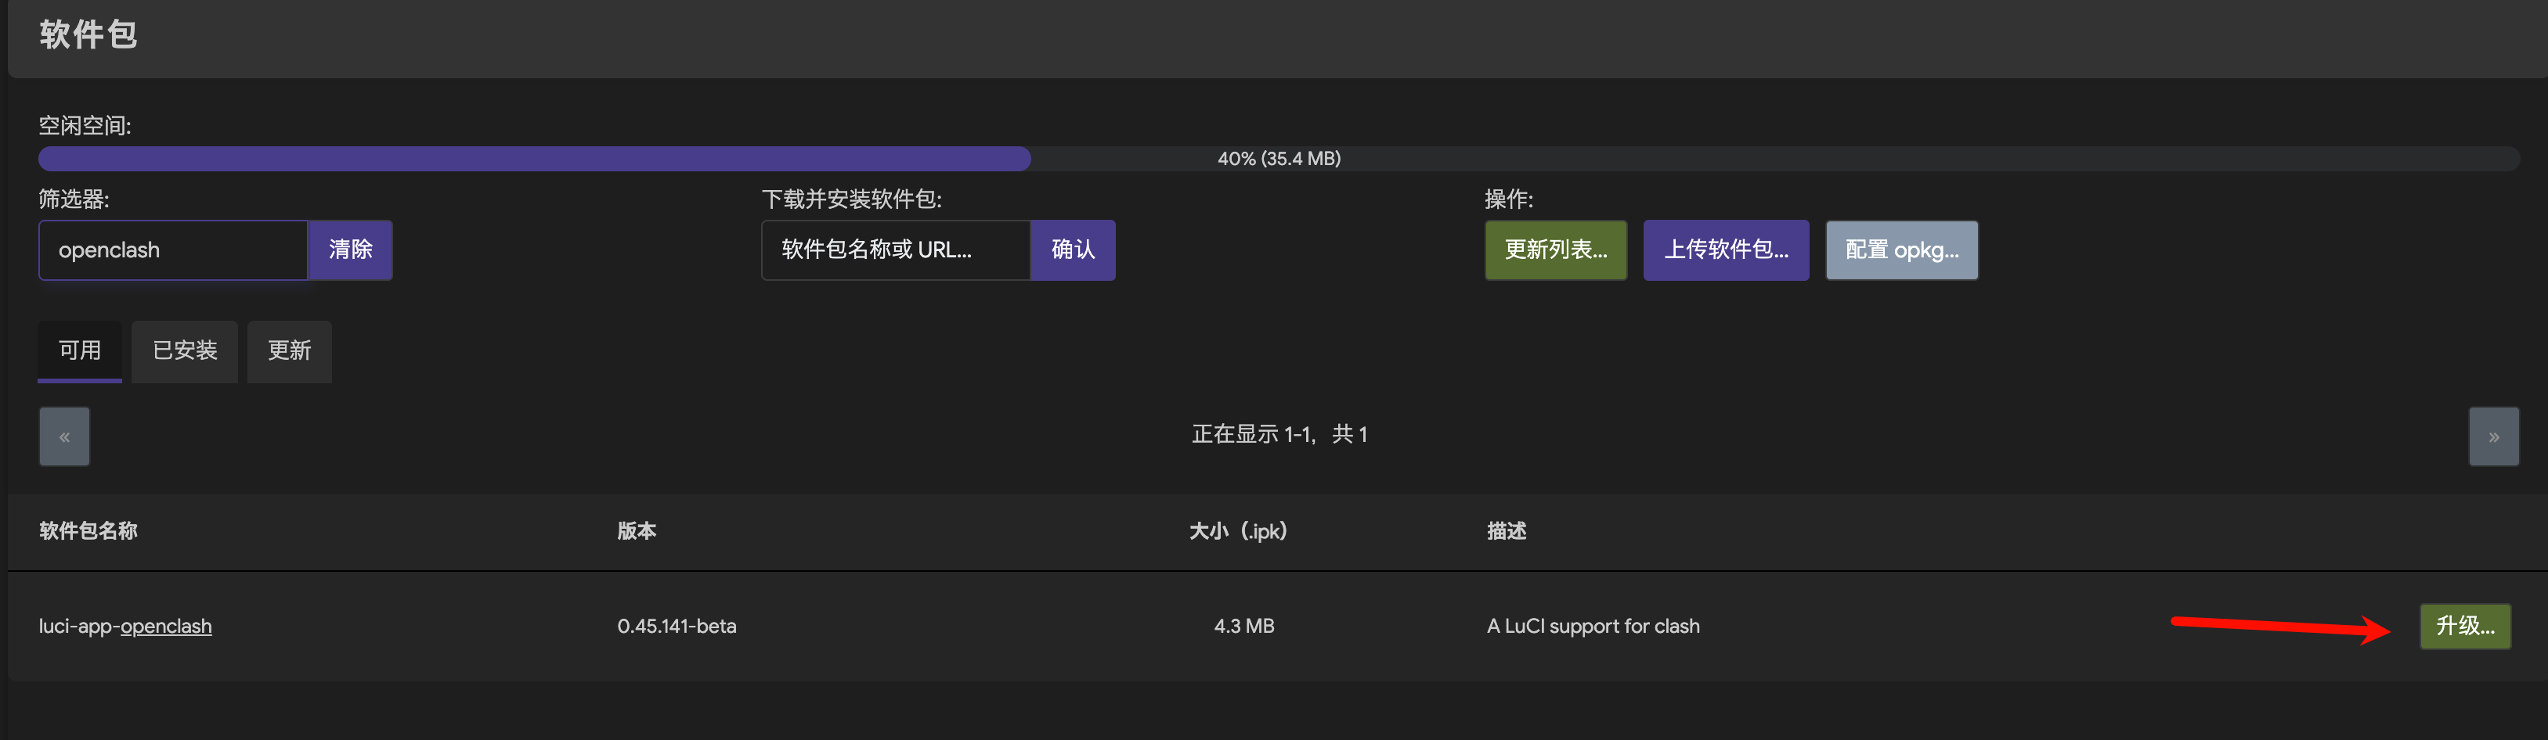Focus the openclash filter input field

click(x=173, y=250)
